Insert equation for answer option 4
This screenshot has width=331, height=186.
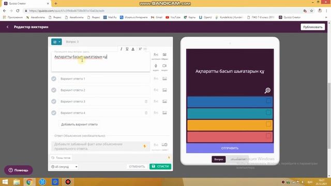click(x=156, y=113)
